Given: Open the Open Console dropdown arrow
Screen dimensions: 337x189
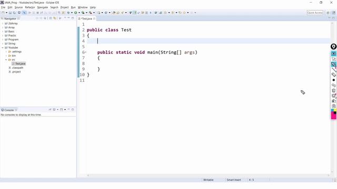Looking at the screenshot, I should [x=65, y=110].
